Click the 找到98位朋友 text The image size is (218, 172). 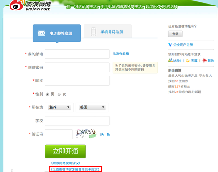point(178,81)
